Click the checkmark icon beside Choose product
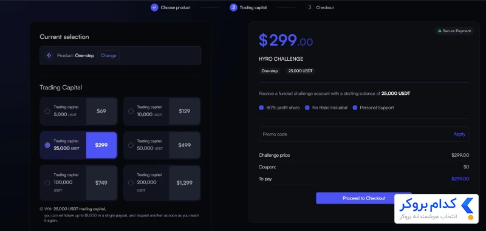The height and width of the screenshot is (231, 486). (x=154, y=7)
